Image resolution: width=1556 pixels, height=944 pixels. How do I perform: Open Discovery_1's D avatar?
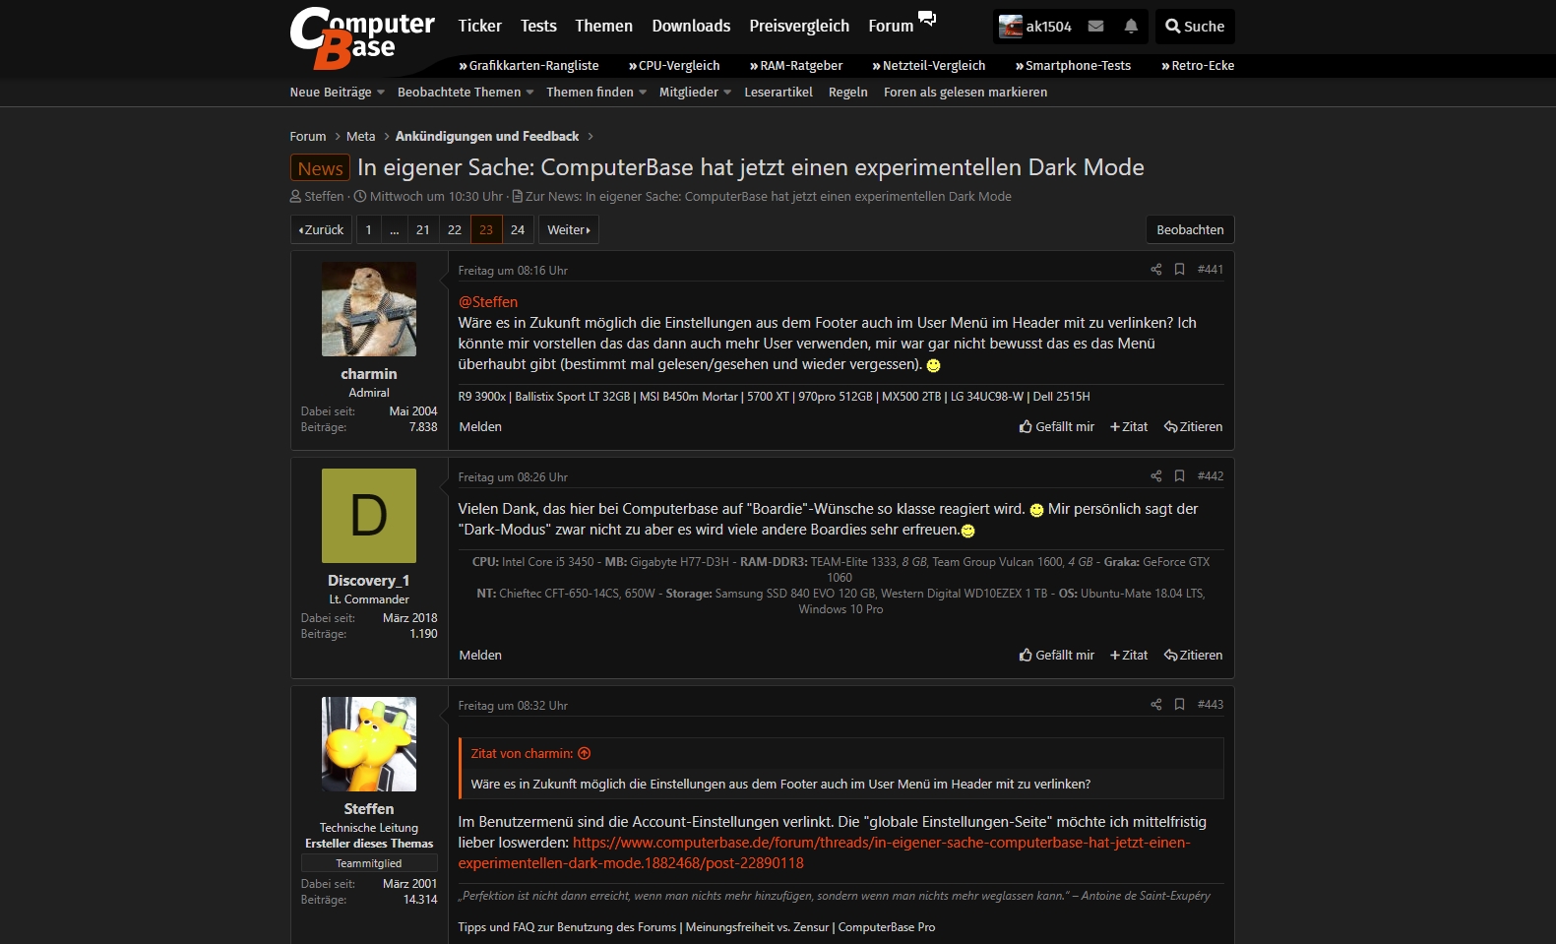369,516
